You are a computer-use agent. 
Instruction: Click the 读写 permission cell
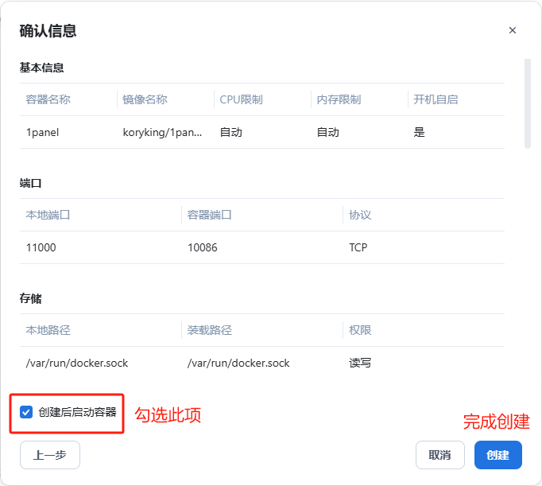click(360, 363)
